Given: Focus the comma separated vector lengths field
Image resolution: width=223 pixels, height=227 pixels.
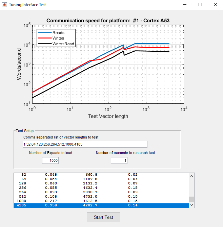Looking at the screenshot, I should (x=85, y=144).
